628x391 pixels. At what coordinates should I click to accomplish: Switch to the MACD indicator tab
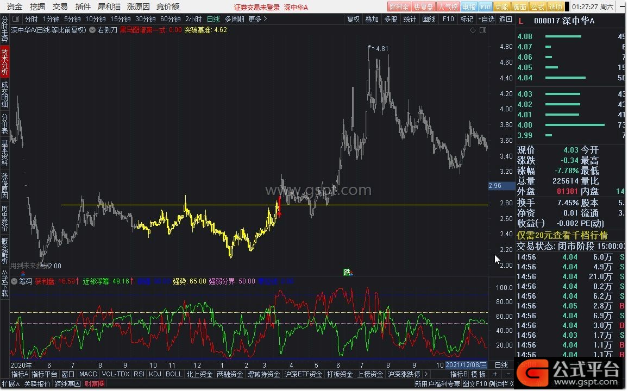pos(88,374)
